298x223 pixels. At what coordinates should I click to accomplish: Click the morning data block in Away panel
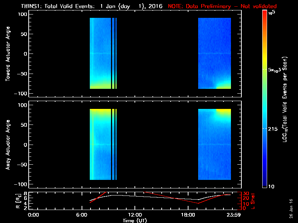(x=101, y=145)
